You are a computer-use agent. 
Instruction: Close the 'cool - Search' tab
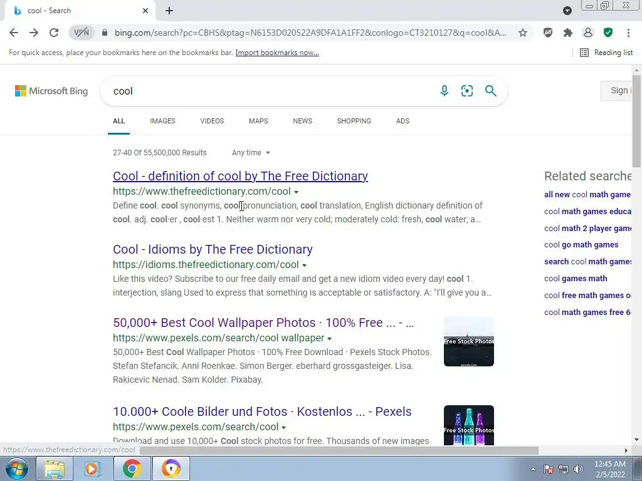coord(145,11)
